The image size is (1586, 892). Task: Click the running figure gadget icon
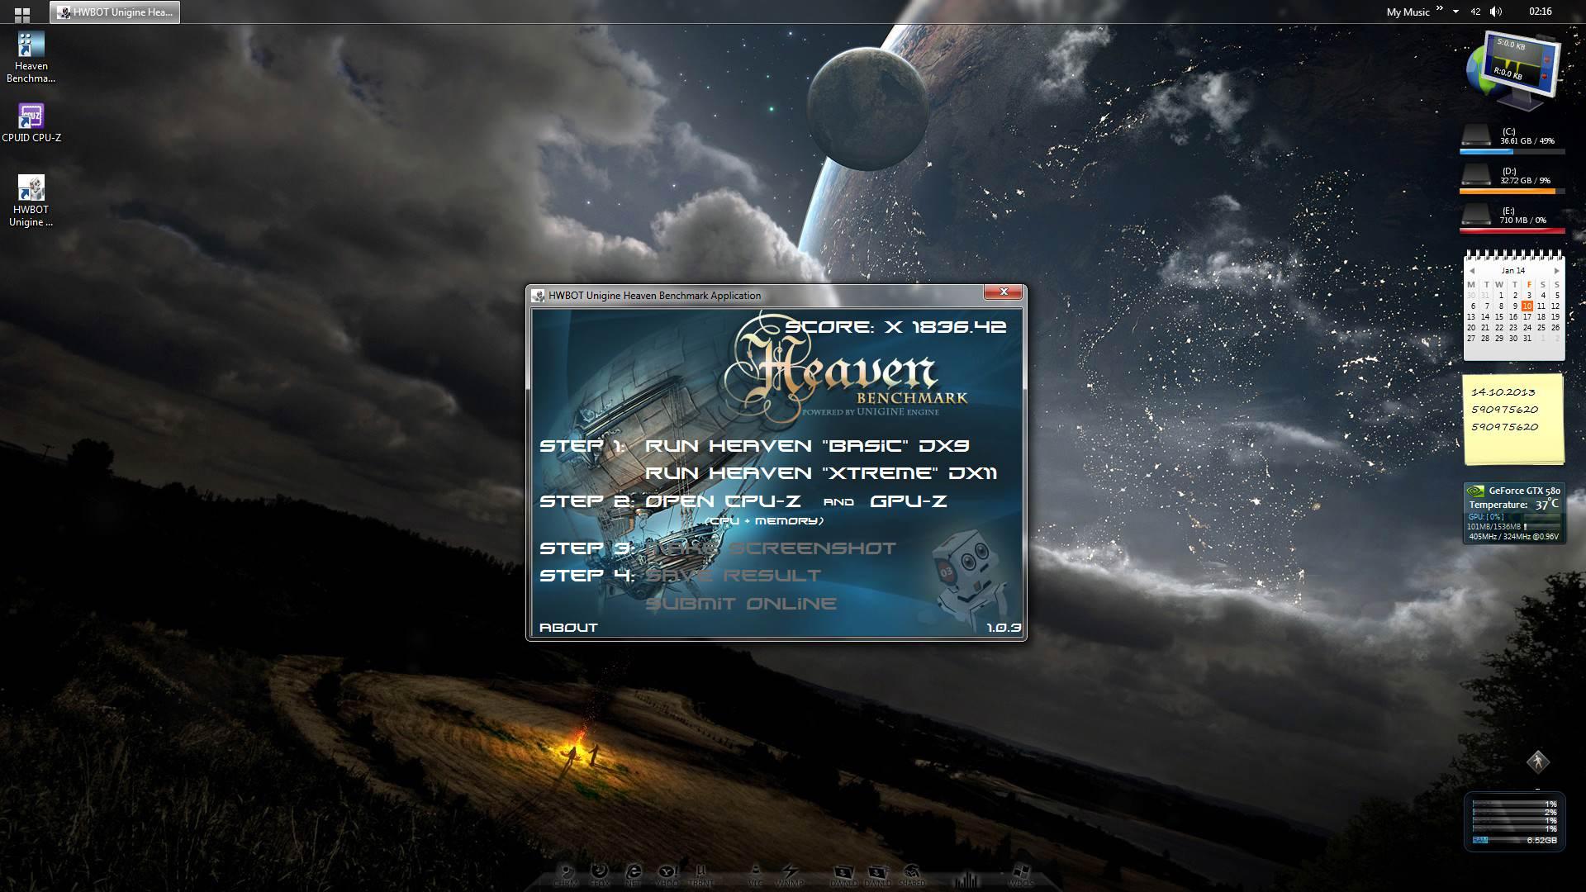(1537, 762)
